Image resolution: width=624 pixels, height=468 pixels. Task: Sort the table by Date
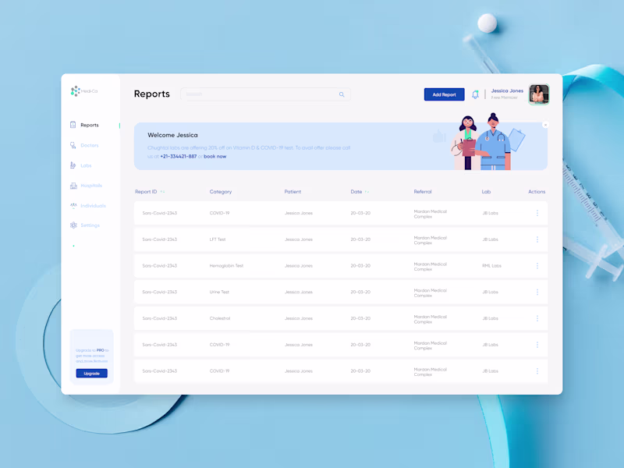(361, 191)
